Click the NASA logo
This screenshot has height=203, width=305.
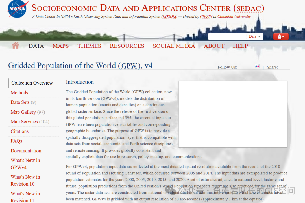[x=18, y=9]
